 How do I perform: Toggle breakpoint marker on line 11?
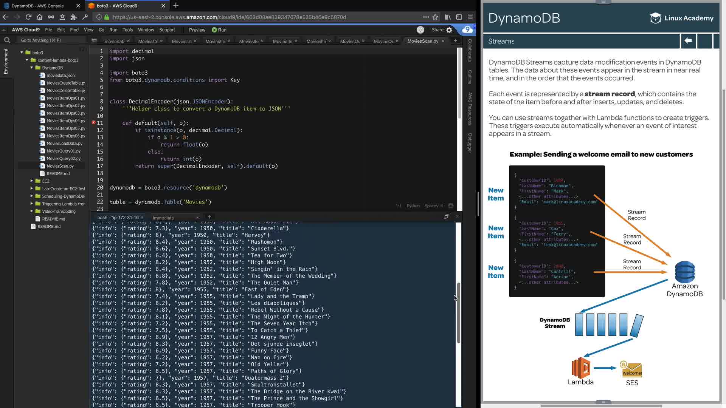click(93, 122)
